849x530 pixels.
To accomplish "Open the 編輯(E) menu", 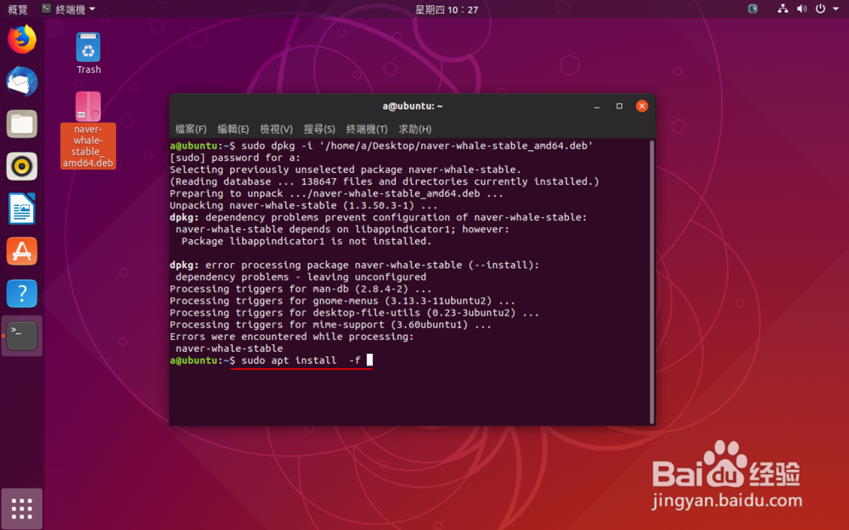I will click(233, 129).
